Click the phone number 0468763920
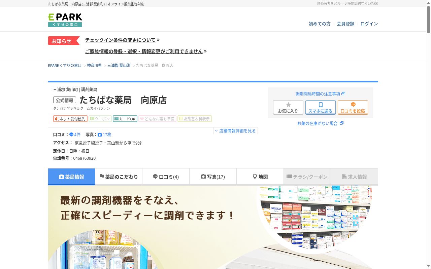 click(85, 158)
